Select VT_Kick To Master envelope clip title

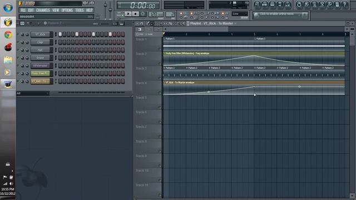pos(180,83)
